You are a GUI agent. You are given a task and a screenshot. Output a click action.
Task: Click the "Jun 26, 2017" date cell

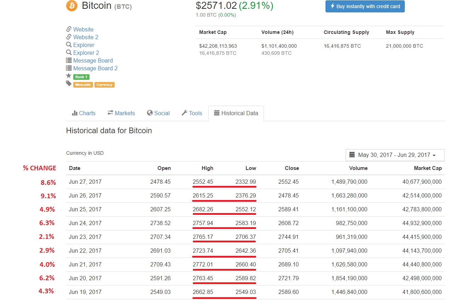[85, 195]
